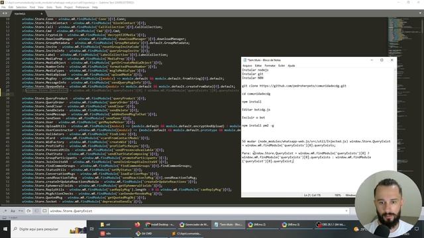Click Windows taskbar search box
The width and height of the screenshot is (424, 238).
48,229
